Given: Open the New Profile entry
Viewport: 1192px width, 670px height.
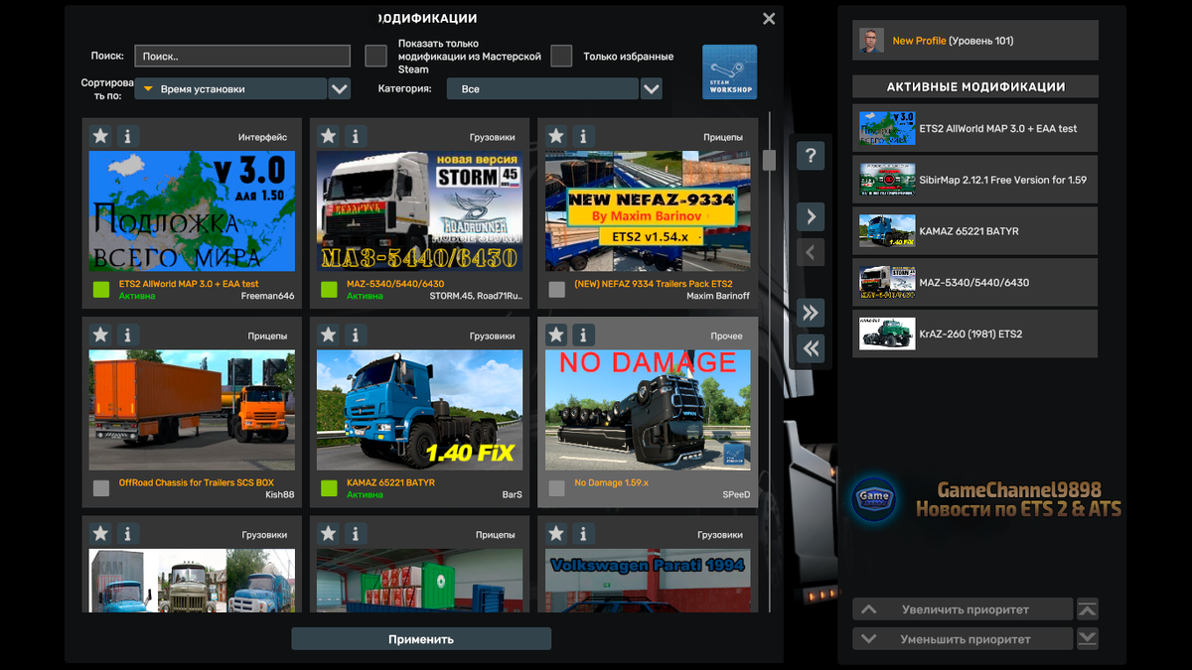Looking at the screenshot, I should 975,41.
